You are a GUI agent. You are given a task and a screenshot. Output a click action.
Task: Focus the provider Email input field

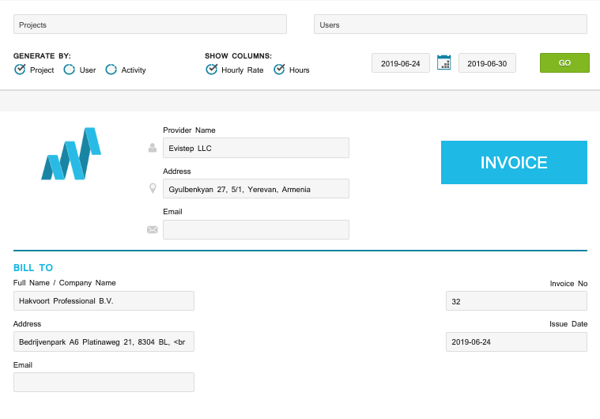coord(256,229)
